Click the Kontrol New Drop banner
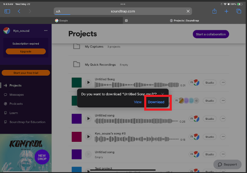247x173 pixels. click(25, 153)
